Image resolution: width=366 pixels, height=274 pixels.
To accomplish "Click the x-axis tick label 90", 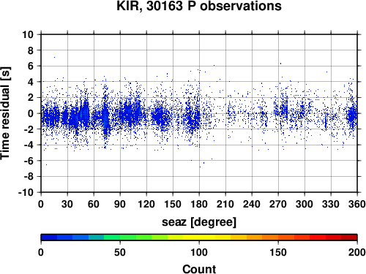I will (120, 204).
